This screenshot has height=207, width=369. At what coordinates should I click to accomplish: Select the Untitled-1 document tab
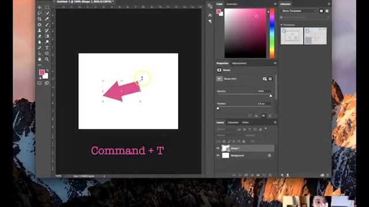pyautogui.click(x=85, y=1)
